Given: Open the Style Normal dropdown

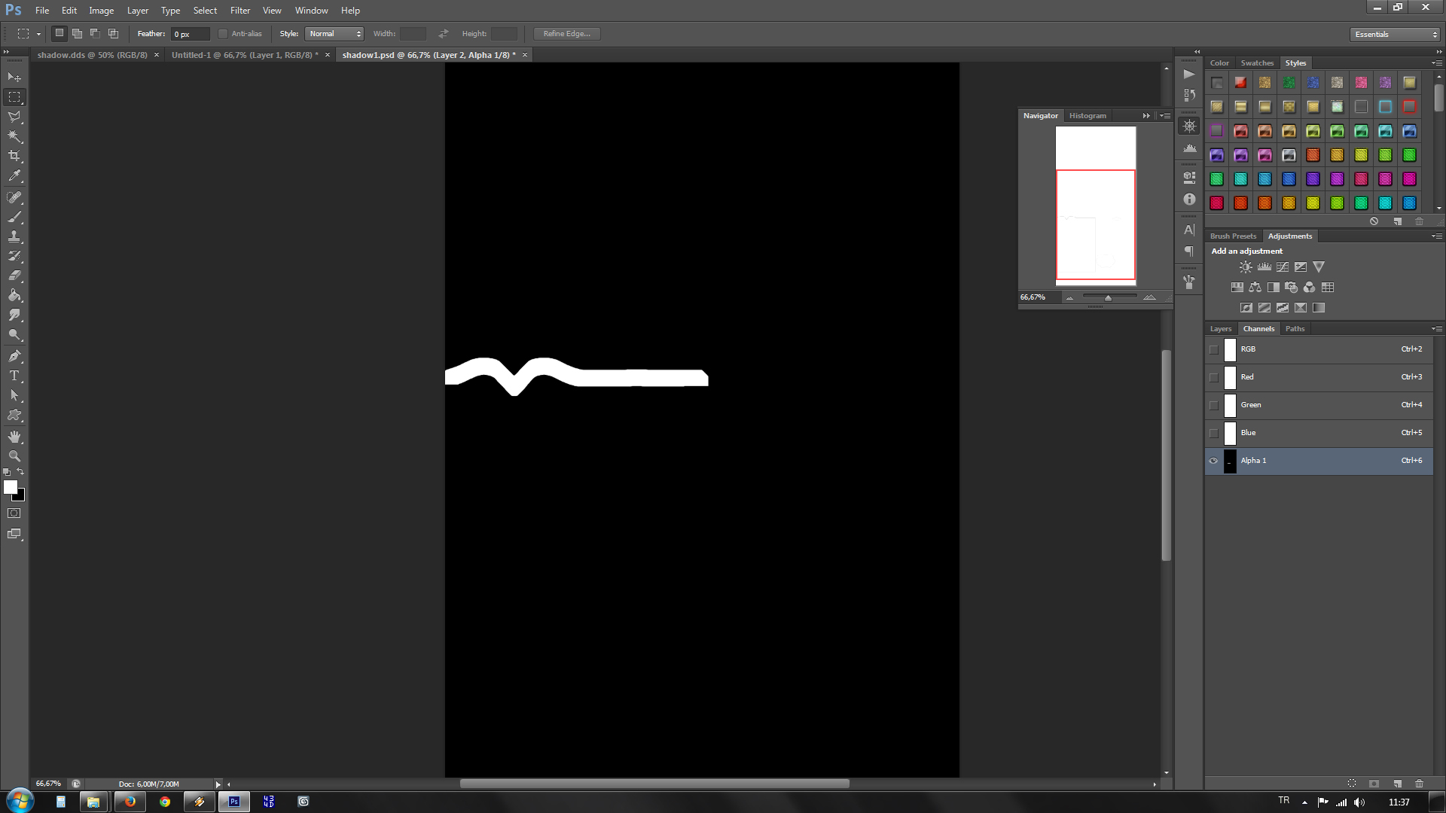Looking at the screenshot, I should (x=334, y=34).
